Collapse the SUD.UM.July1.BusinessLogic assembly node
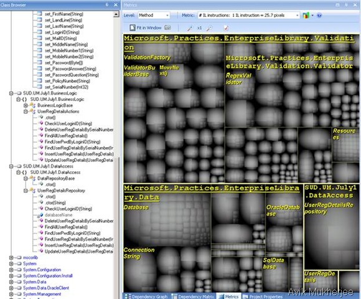 [11, 93]
